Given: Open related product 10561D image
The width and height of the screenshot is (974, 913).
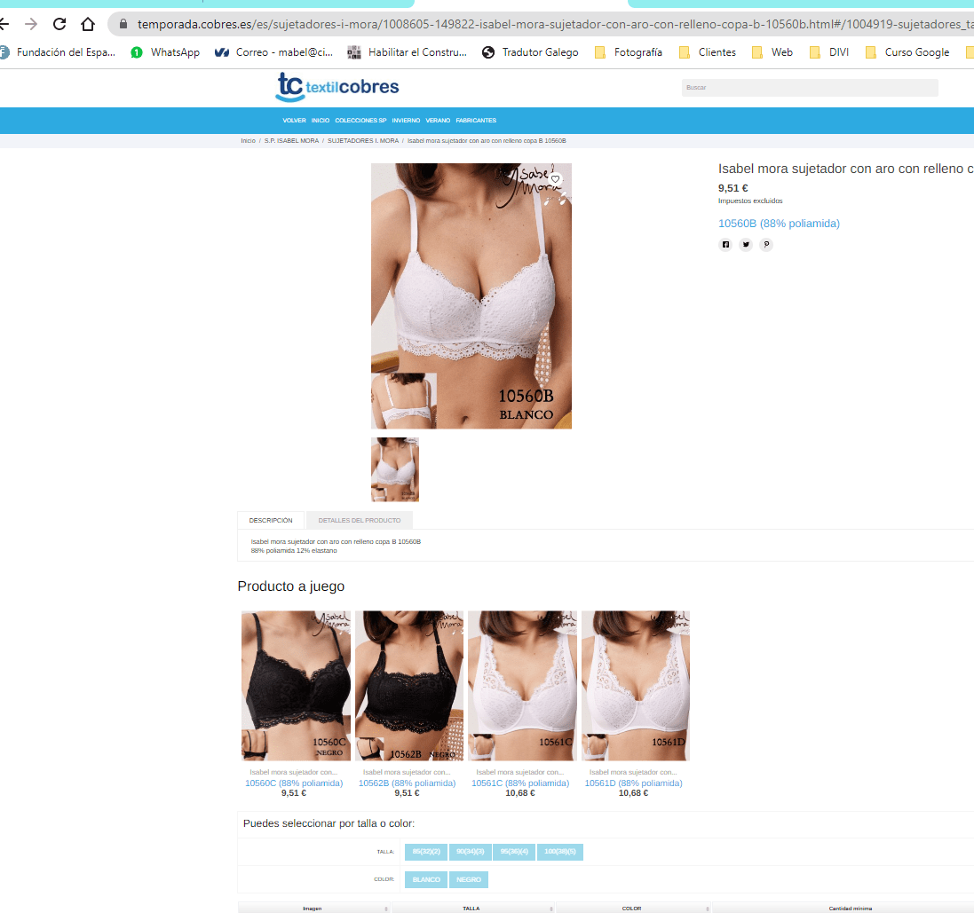Looking at the screenshot, I should coord(636,686).
